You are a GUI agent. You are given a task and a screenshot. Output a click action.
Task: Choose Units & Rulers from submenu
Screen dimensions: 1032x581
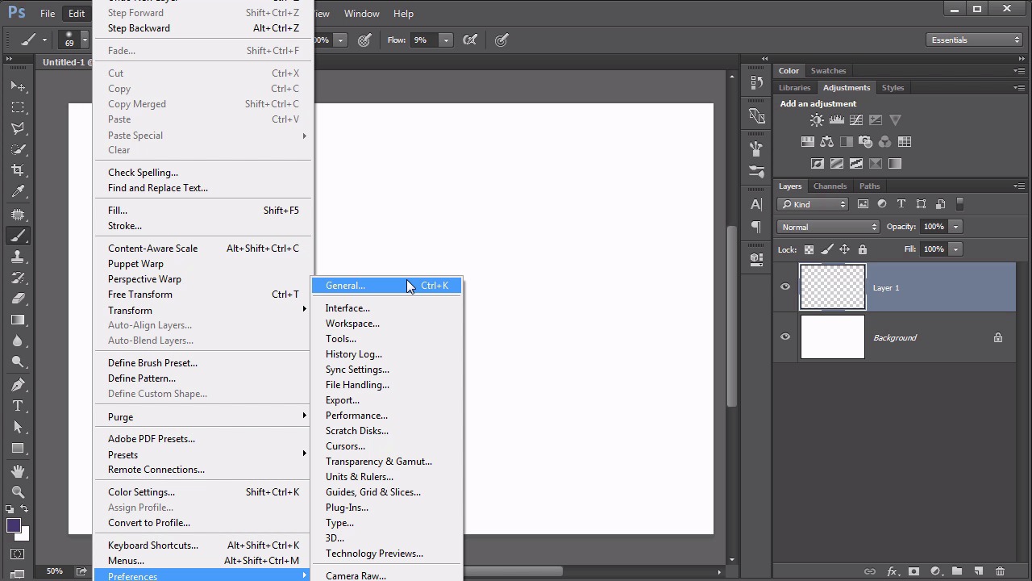[x=360, y=477]
